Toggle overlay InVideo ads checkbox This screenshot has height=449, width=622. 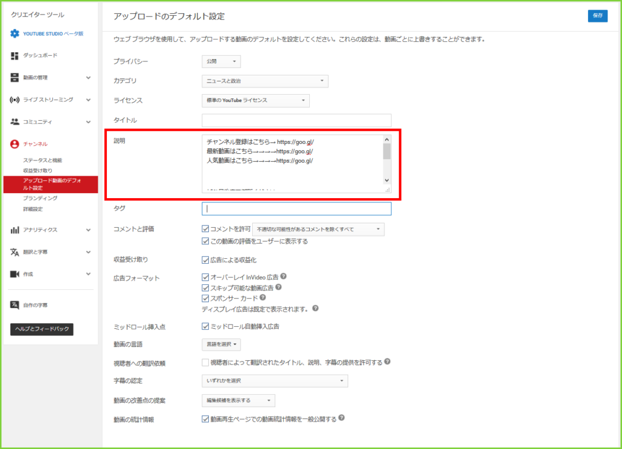tap(205, 277)
